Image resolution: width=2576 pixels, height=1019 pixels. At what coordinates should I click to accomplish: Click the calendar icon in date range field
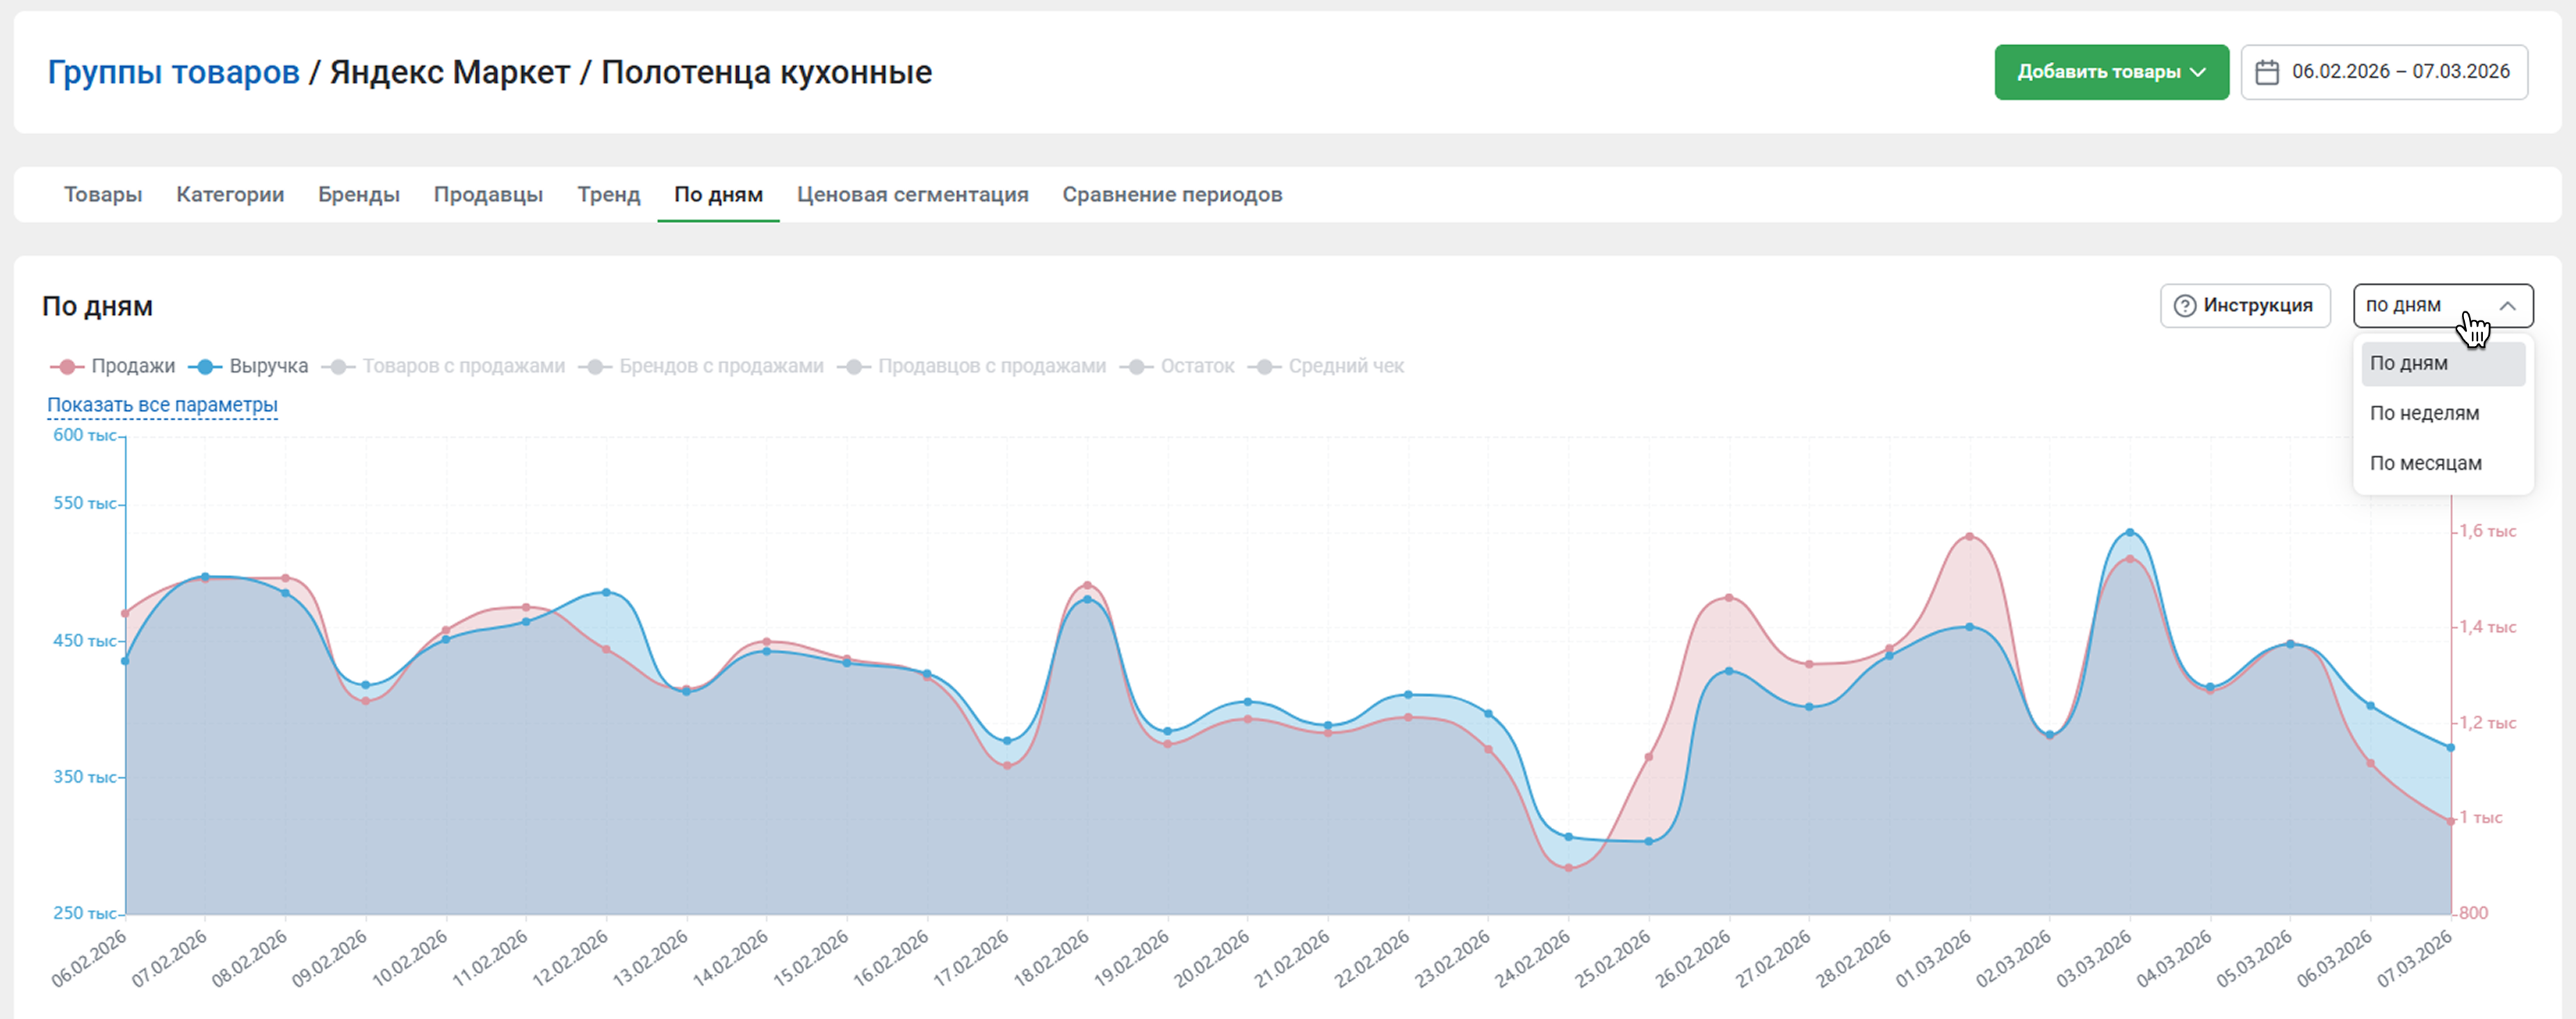[2267, 72]
